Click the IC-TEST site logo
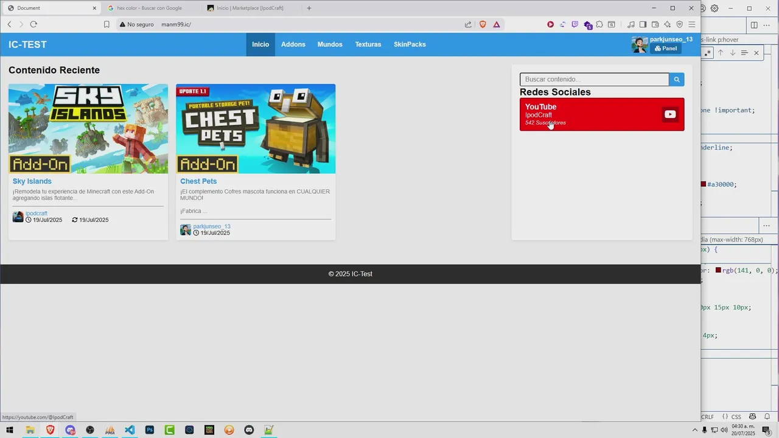 coord(27,44)
